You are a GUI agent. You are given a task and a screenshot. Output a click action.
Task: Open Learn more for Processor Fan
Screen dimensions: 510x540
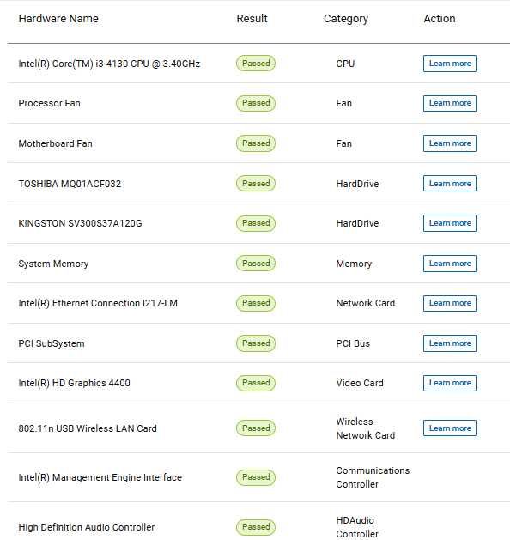pyautogui.click(x=450, y=103)
